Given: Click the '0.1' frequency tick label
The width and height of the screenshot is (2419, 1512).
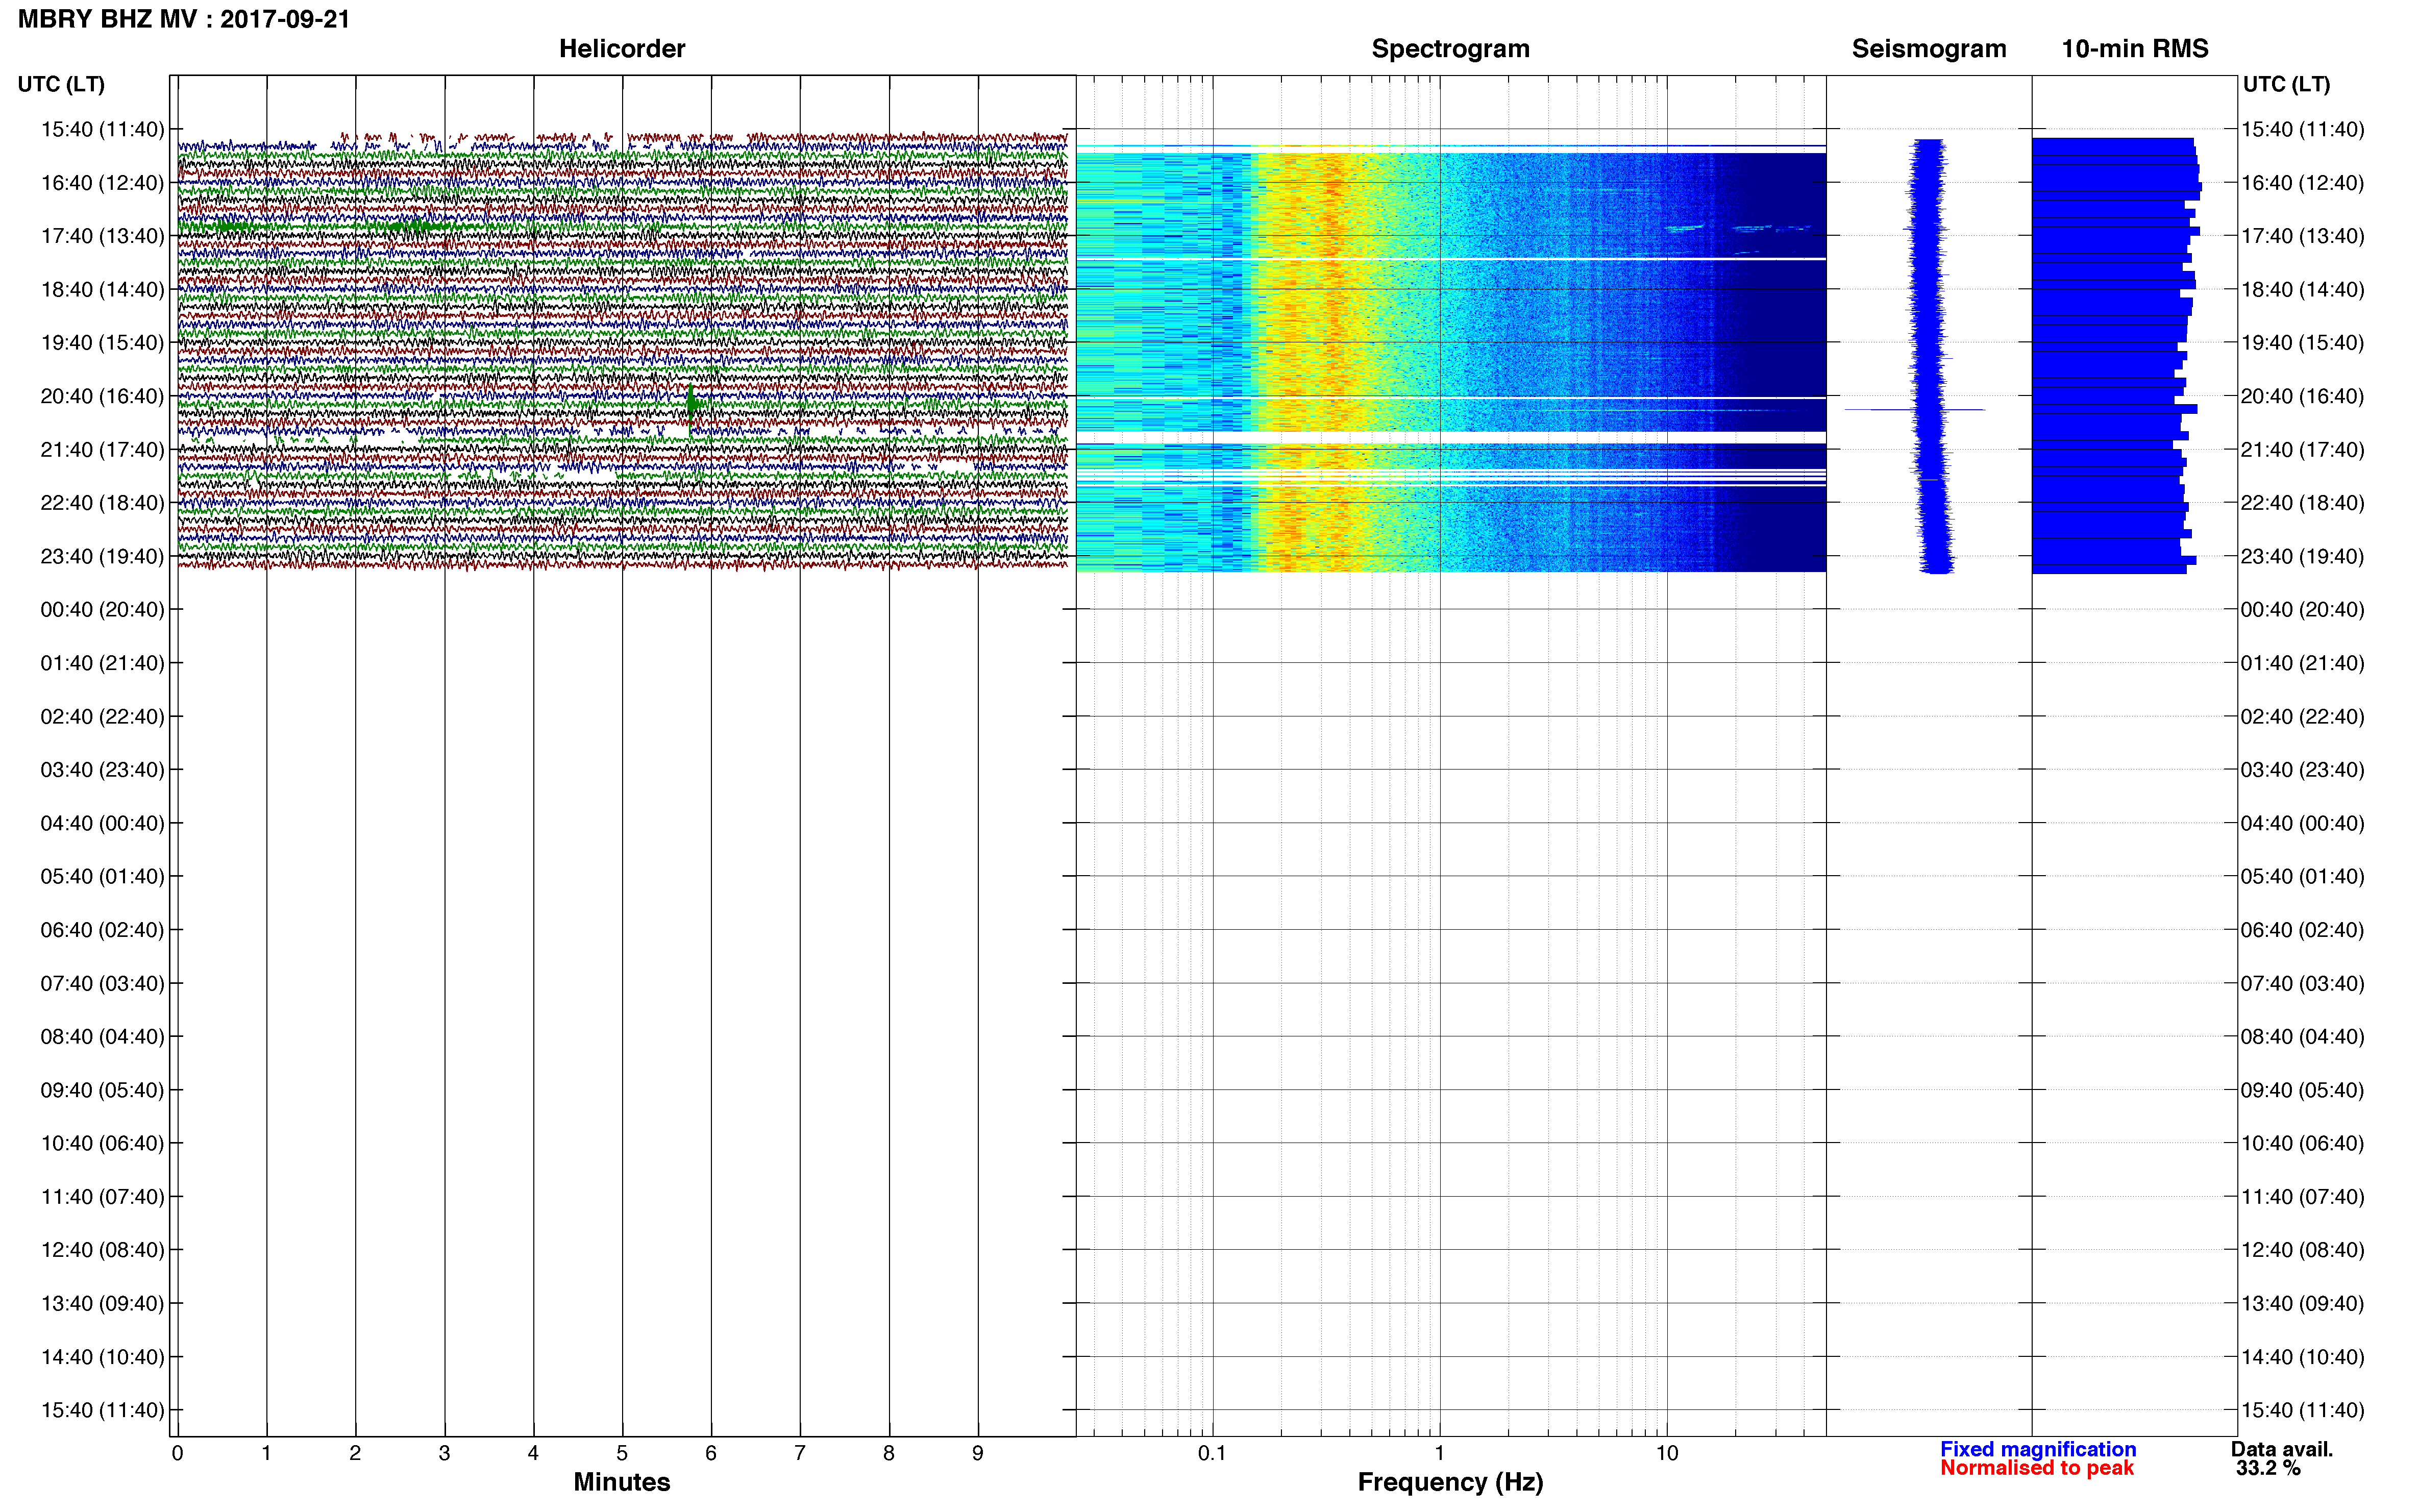Looking at the screenshot, I should [x=1212, y=1453].
